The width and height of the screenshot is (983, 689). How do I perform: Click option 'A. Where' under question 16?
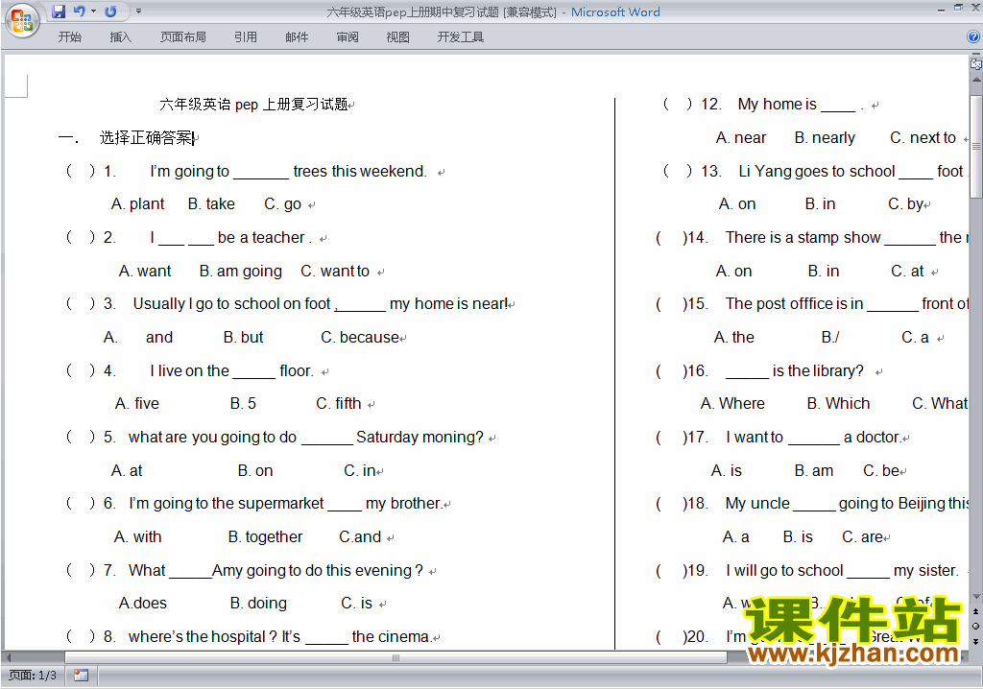click(x=732, y=404)
